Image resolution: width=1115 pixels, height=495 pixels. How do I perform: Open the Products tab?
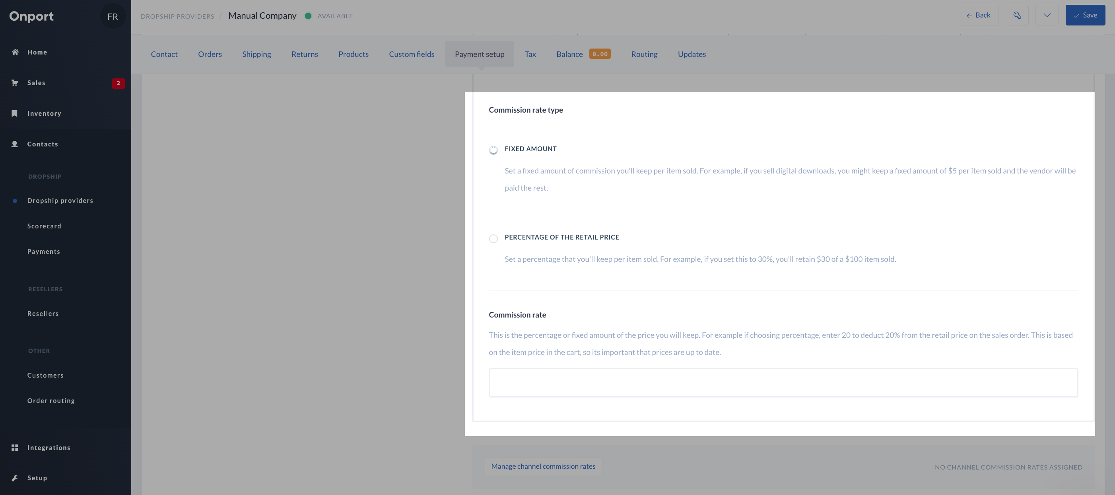pyautogui.click(x=353, y=54)
